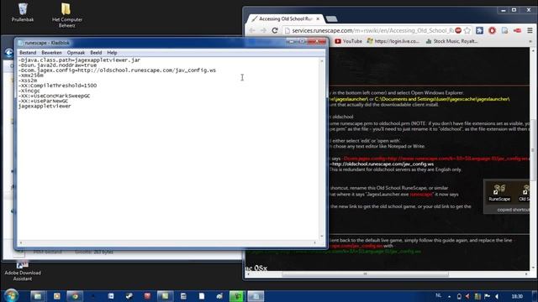Bookmark this page with the star icon
Image resolution: width=538 pixels, height=302 pixels.
[x=467, y=30]
